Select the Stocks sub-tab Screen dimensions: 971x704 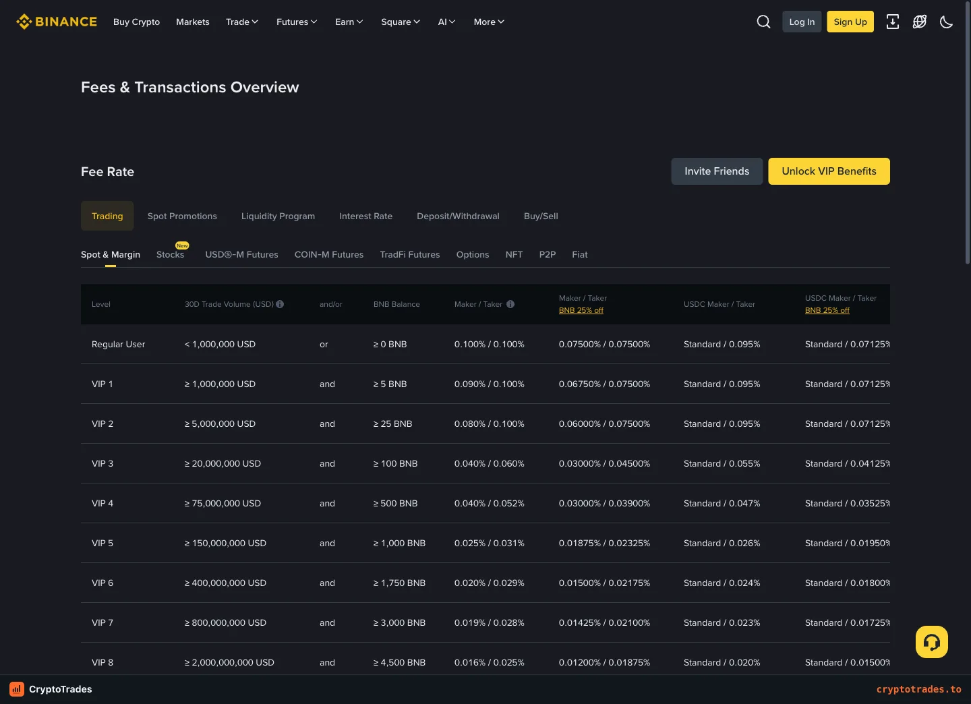(x=170, y=254)
